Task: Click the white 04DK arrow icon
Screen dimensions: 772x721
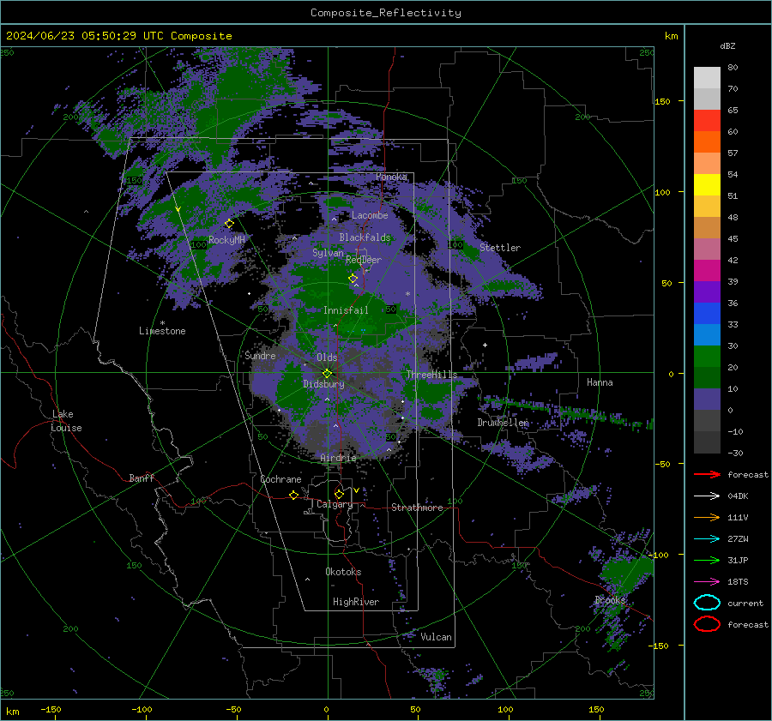Action: click(707, 496)
